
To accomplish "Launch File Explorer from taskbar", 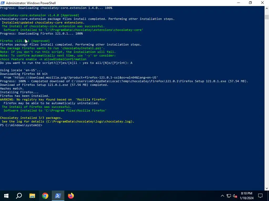I will coord(32,196).
